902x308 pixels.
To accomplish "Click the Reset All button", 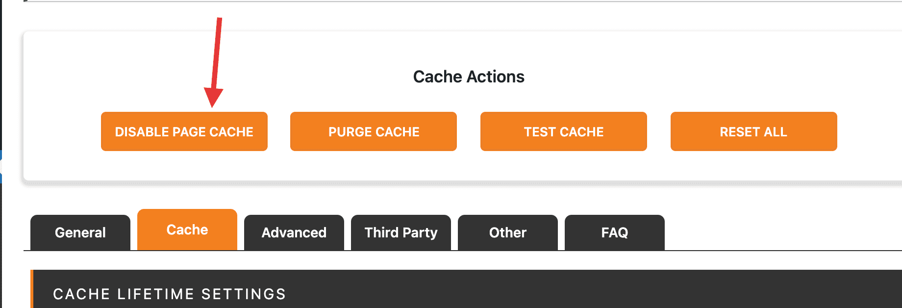I will coord(753,131).
